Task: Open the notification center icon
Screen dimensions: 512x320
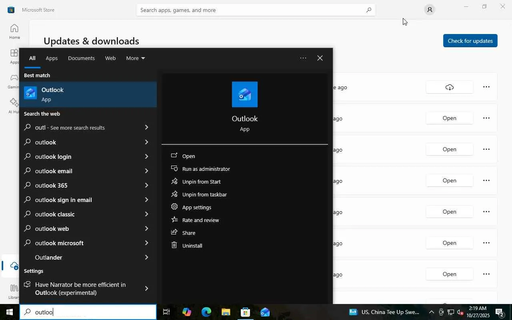Action: click(499, 312)
